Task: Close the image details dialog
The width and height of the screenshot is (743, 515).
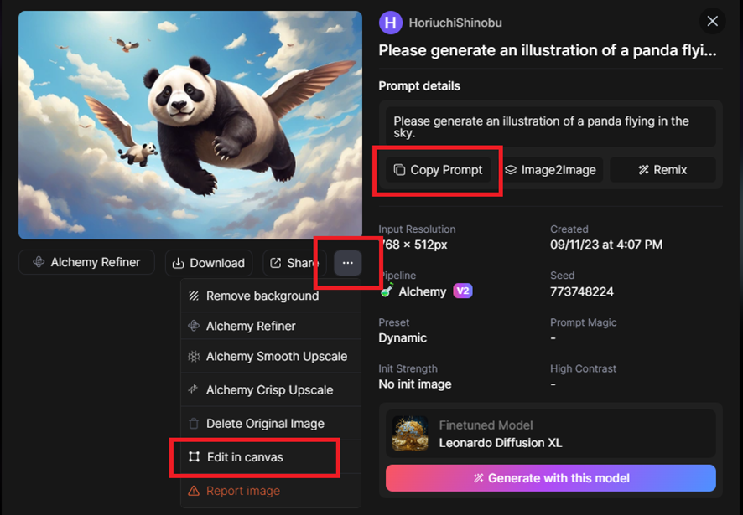Action: tap(712, 21)
